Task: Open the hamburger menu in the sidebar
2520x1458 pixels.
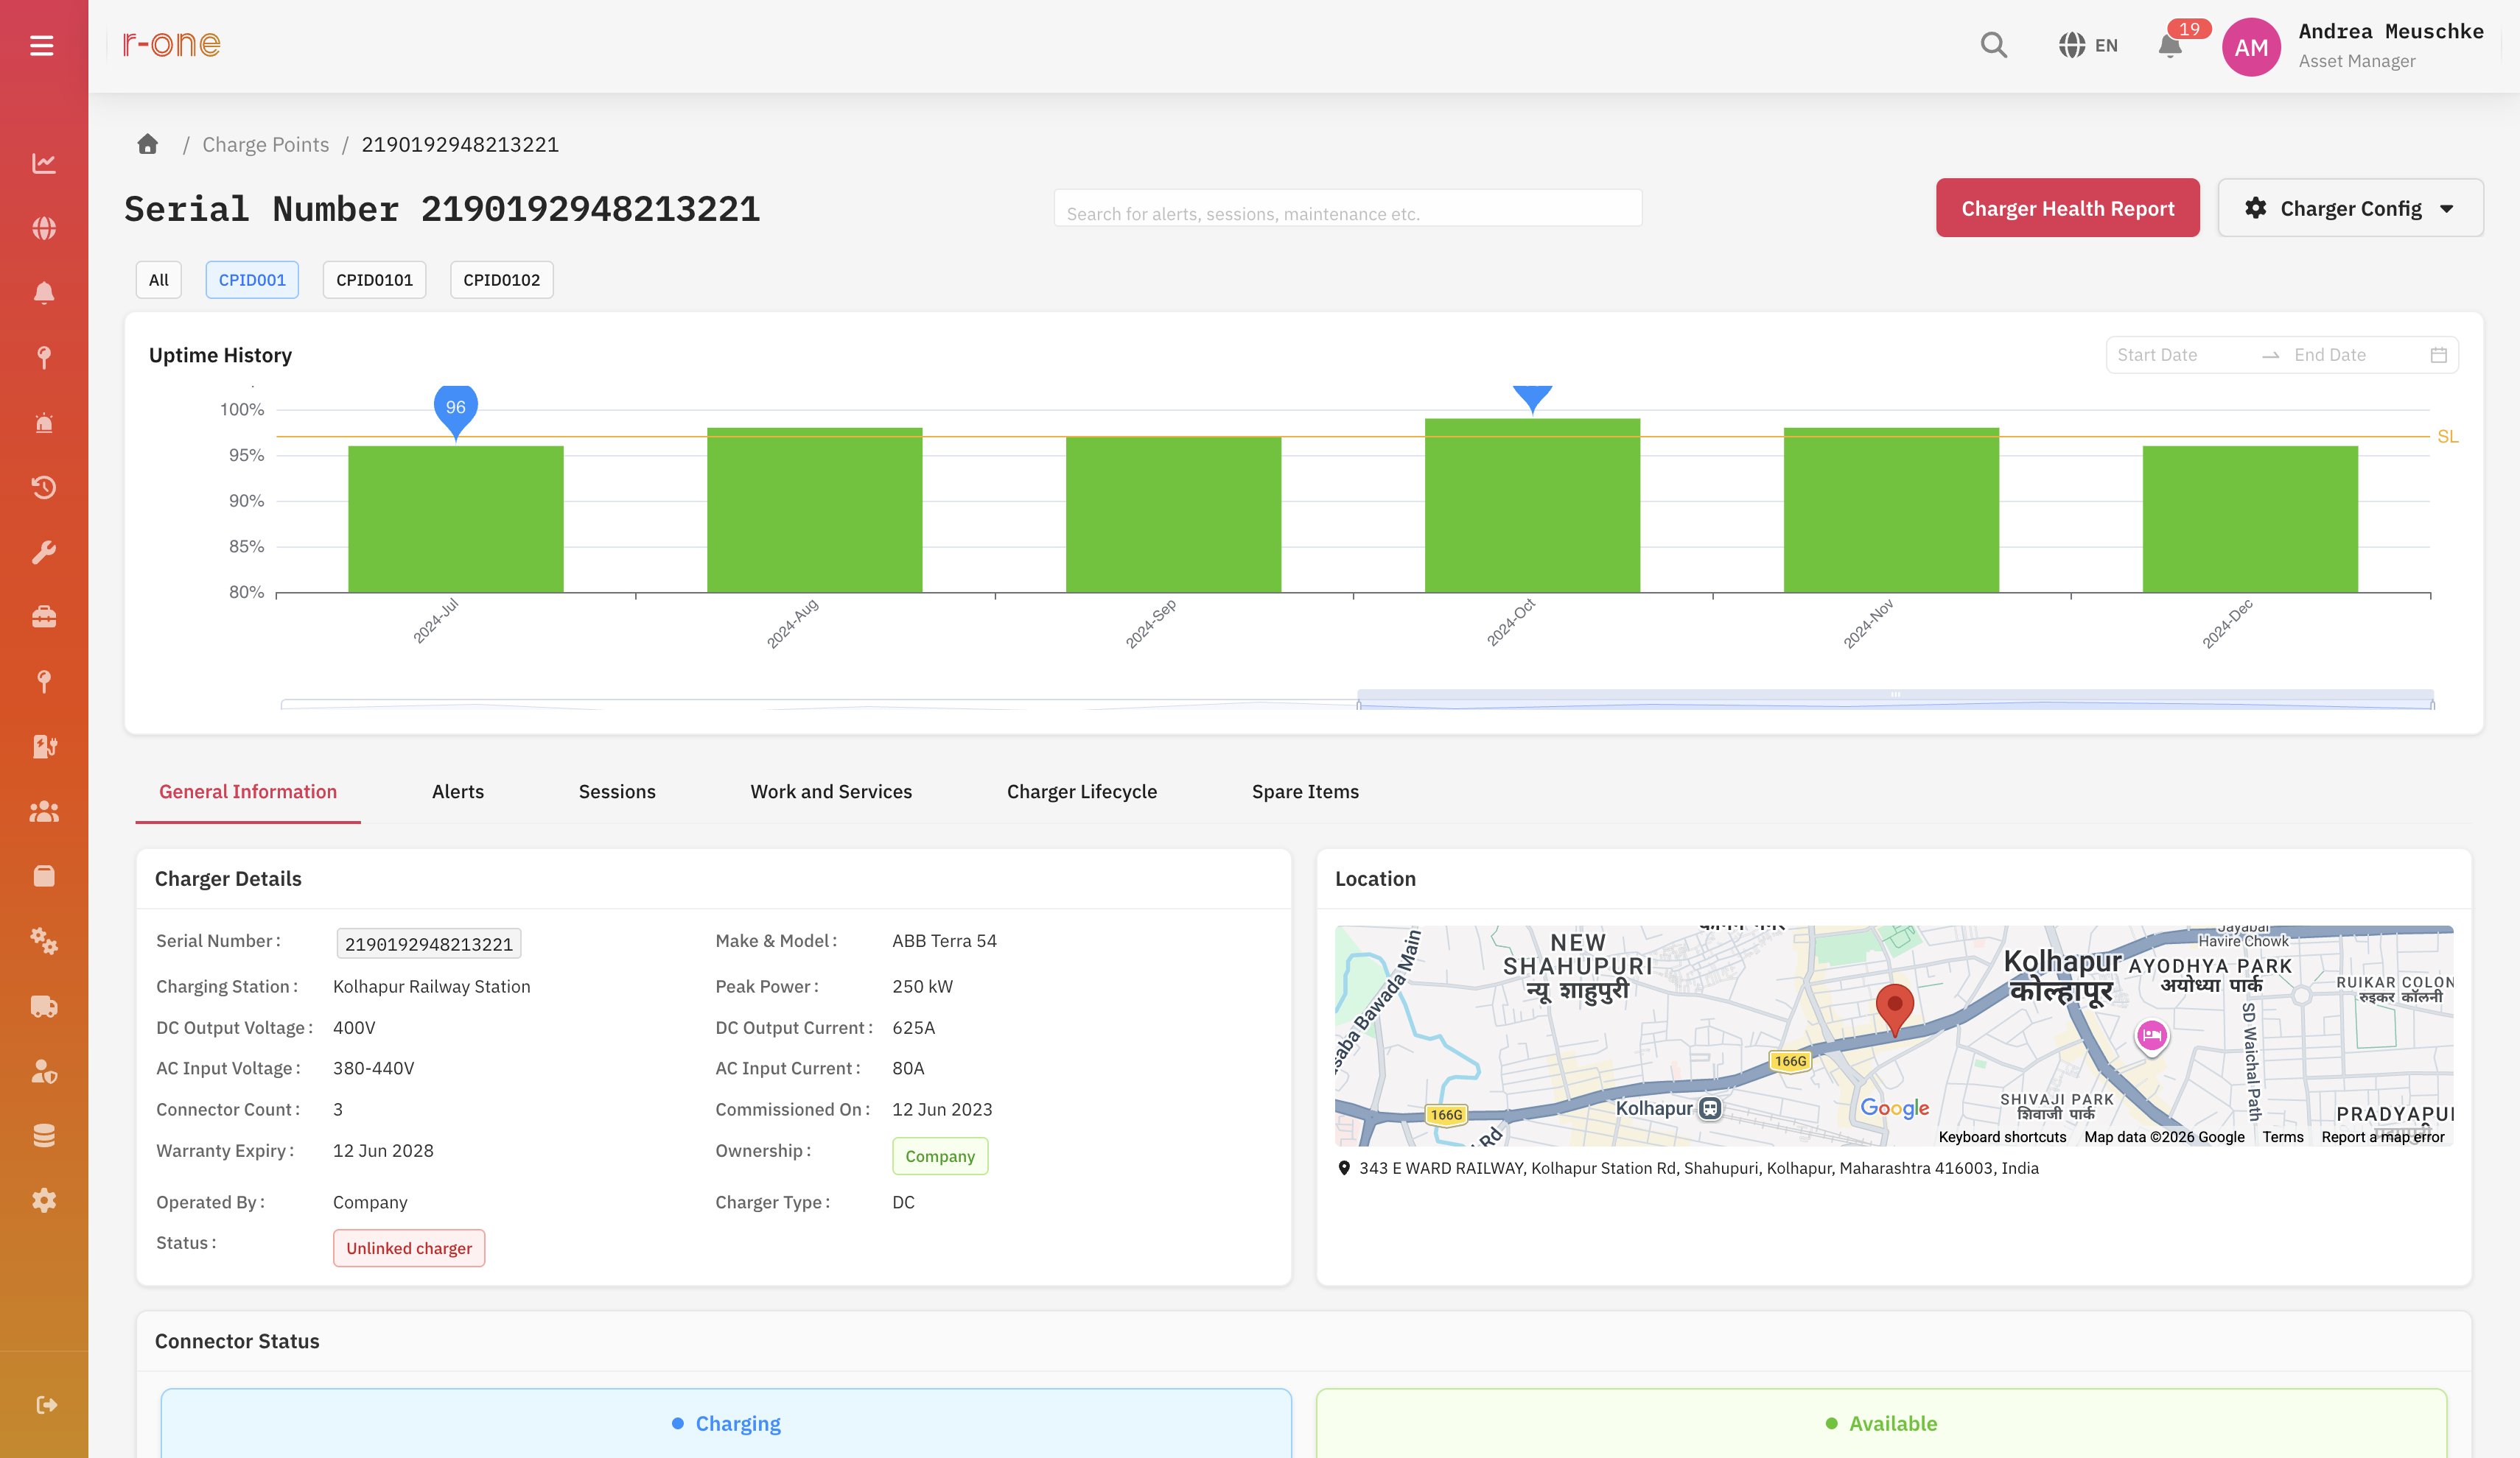Action: click(x=42, y=45)
